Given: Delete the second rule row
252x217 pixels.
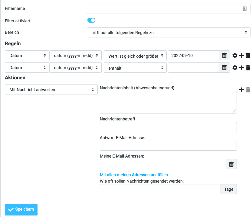Looking at the screenshot, I should [248, 68].
